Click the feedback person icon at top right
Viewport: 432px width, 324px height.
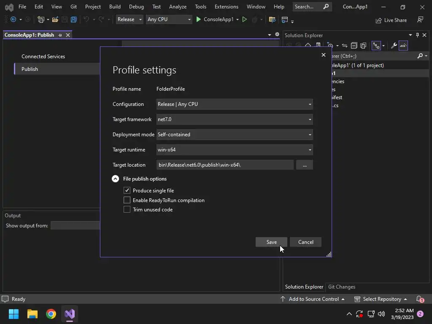coord(420,19)
